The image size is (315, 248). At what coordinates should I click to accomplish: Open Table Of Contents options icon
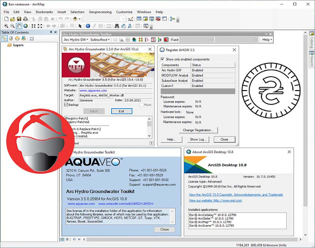(31, 38)
